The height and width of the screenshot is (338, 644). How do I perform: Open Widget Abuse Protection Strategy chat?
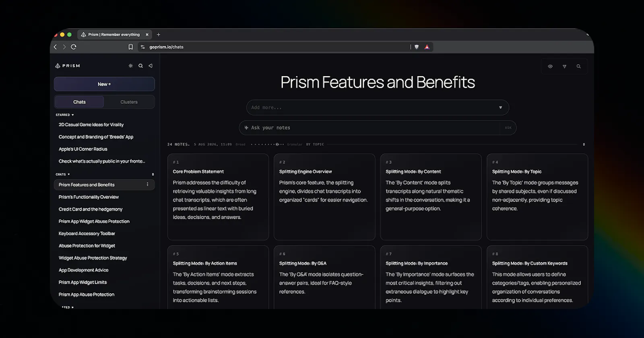(93, 258)
